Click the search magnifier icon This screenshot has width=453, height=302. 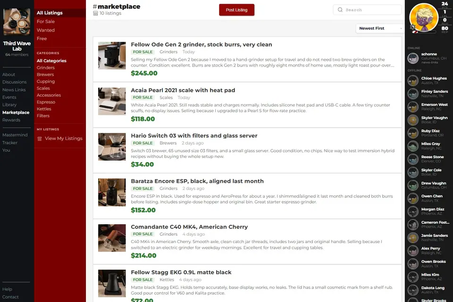340,10
